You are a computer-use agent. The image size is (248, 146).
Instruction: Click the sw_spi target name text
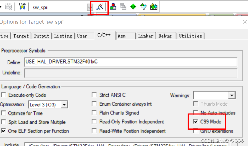tap(40, 7)
